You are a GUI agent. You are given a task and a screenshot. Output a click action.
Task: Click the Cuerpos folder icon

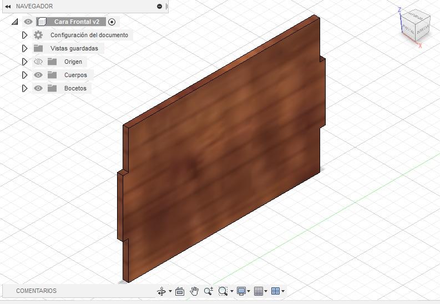tap(52, 75)
